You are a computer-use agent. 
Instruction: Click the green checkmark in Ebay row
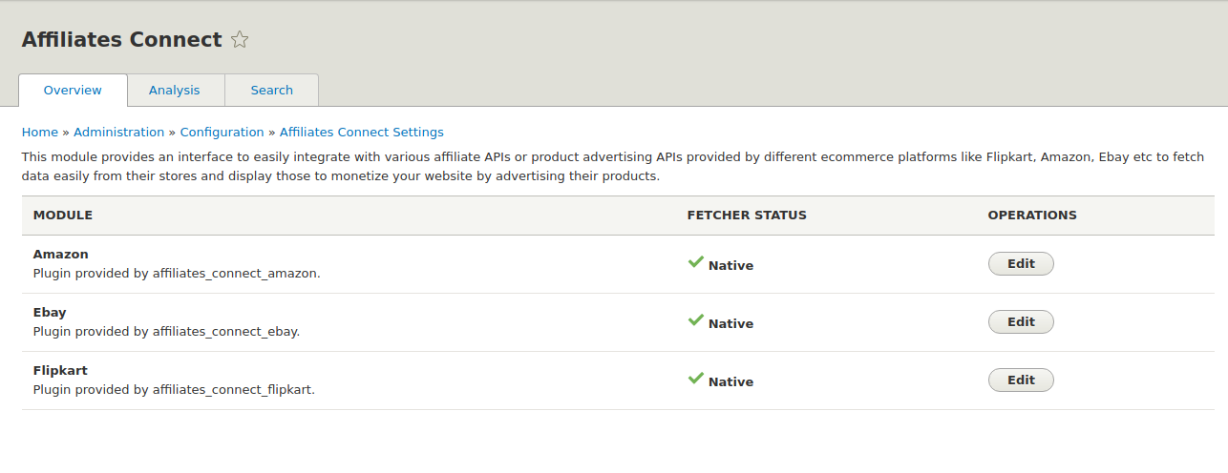695,320
